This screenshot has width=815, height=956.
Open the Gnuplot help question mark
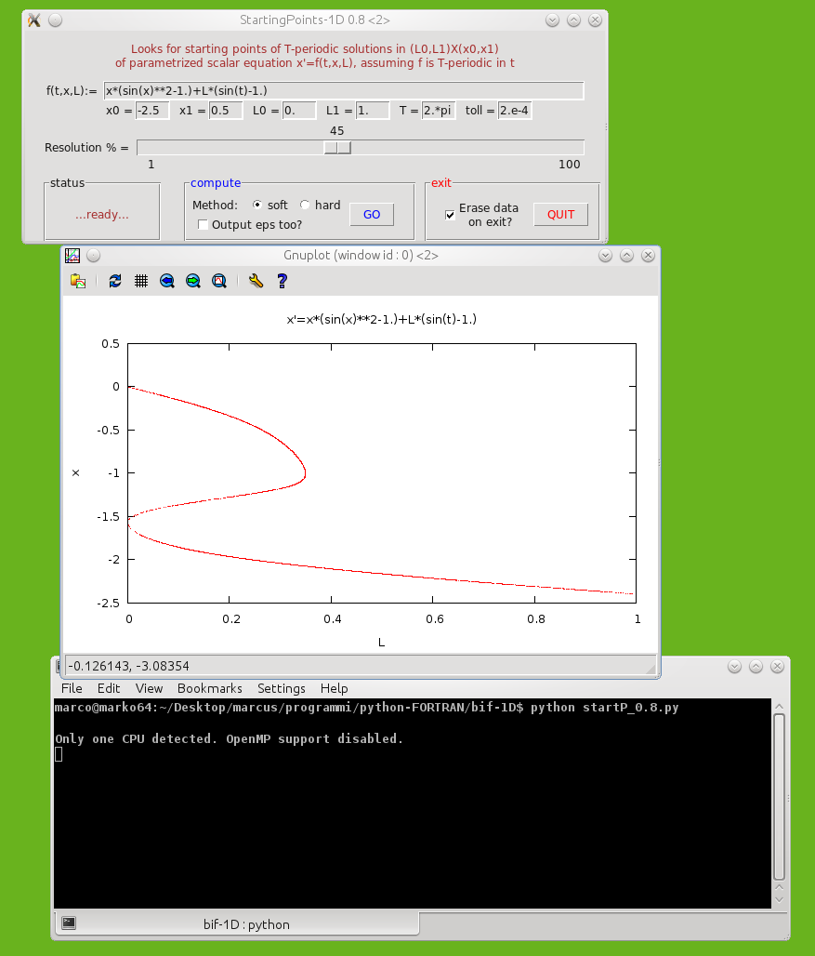[x=282, y=281]
